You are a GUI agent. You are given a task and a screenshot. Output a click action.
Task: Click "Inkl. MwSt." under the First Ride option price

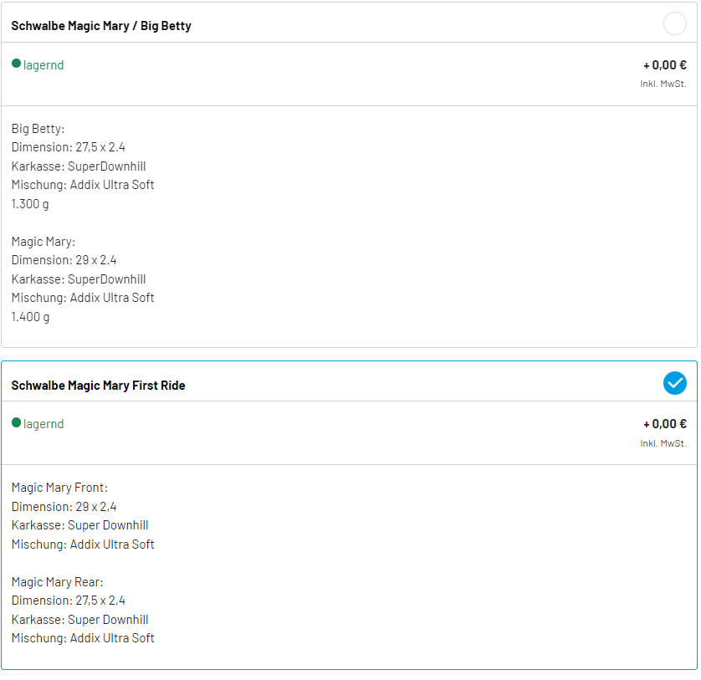tap(663, 443)
